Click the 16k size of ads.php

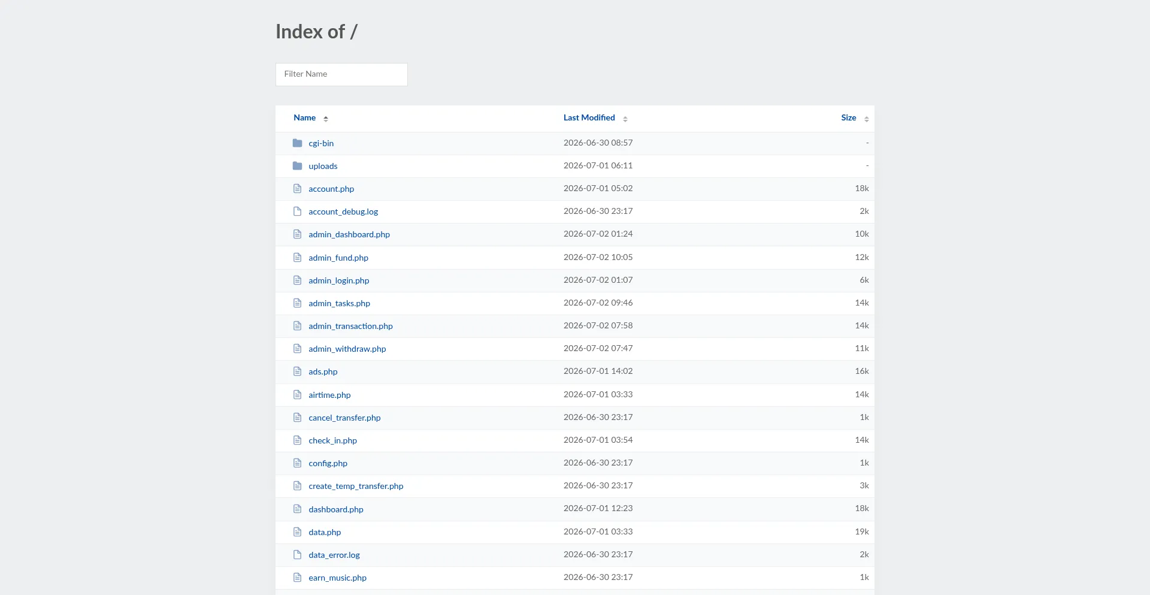click(861, 371)
